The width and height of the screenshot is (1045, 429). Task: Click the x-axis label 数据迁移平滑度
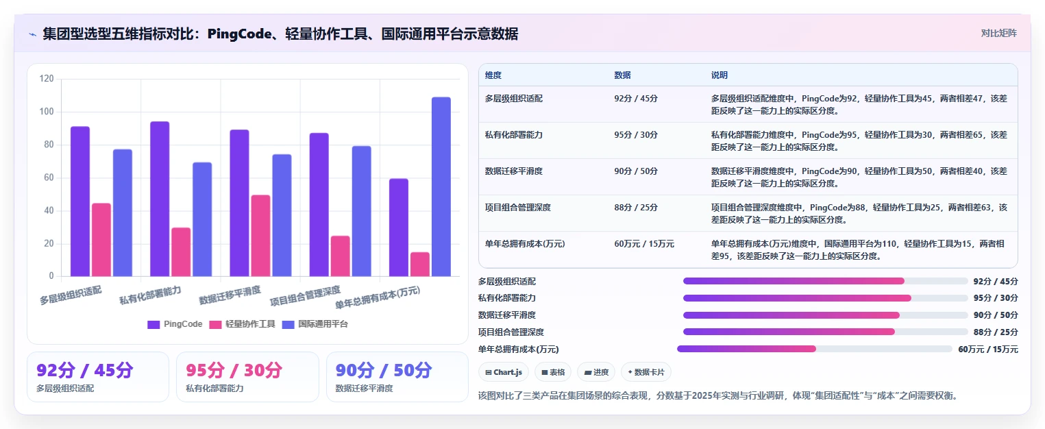coord(230,295)
